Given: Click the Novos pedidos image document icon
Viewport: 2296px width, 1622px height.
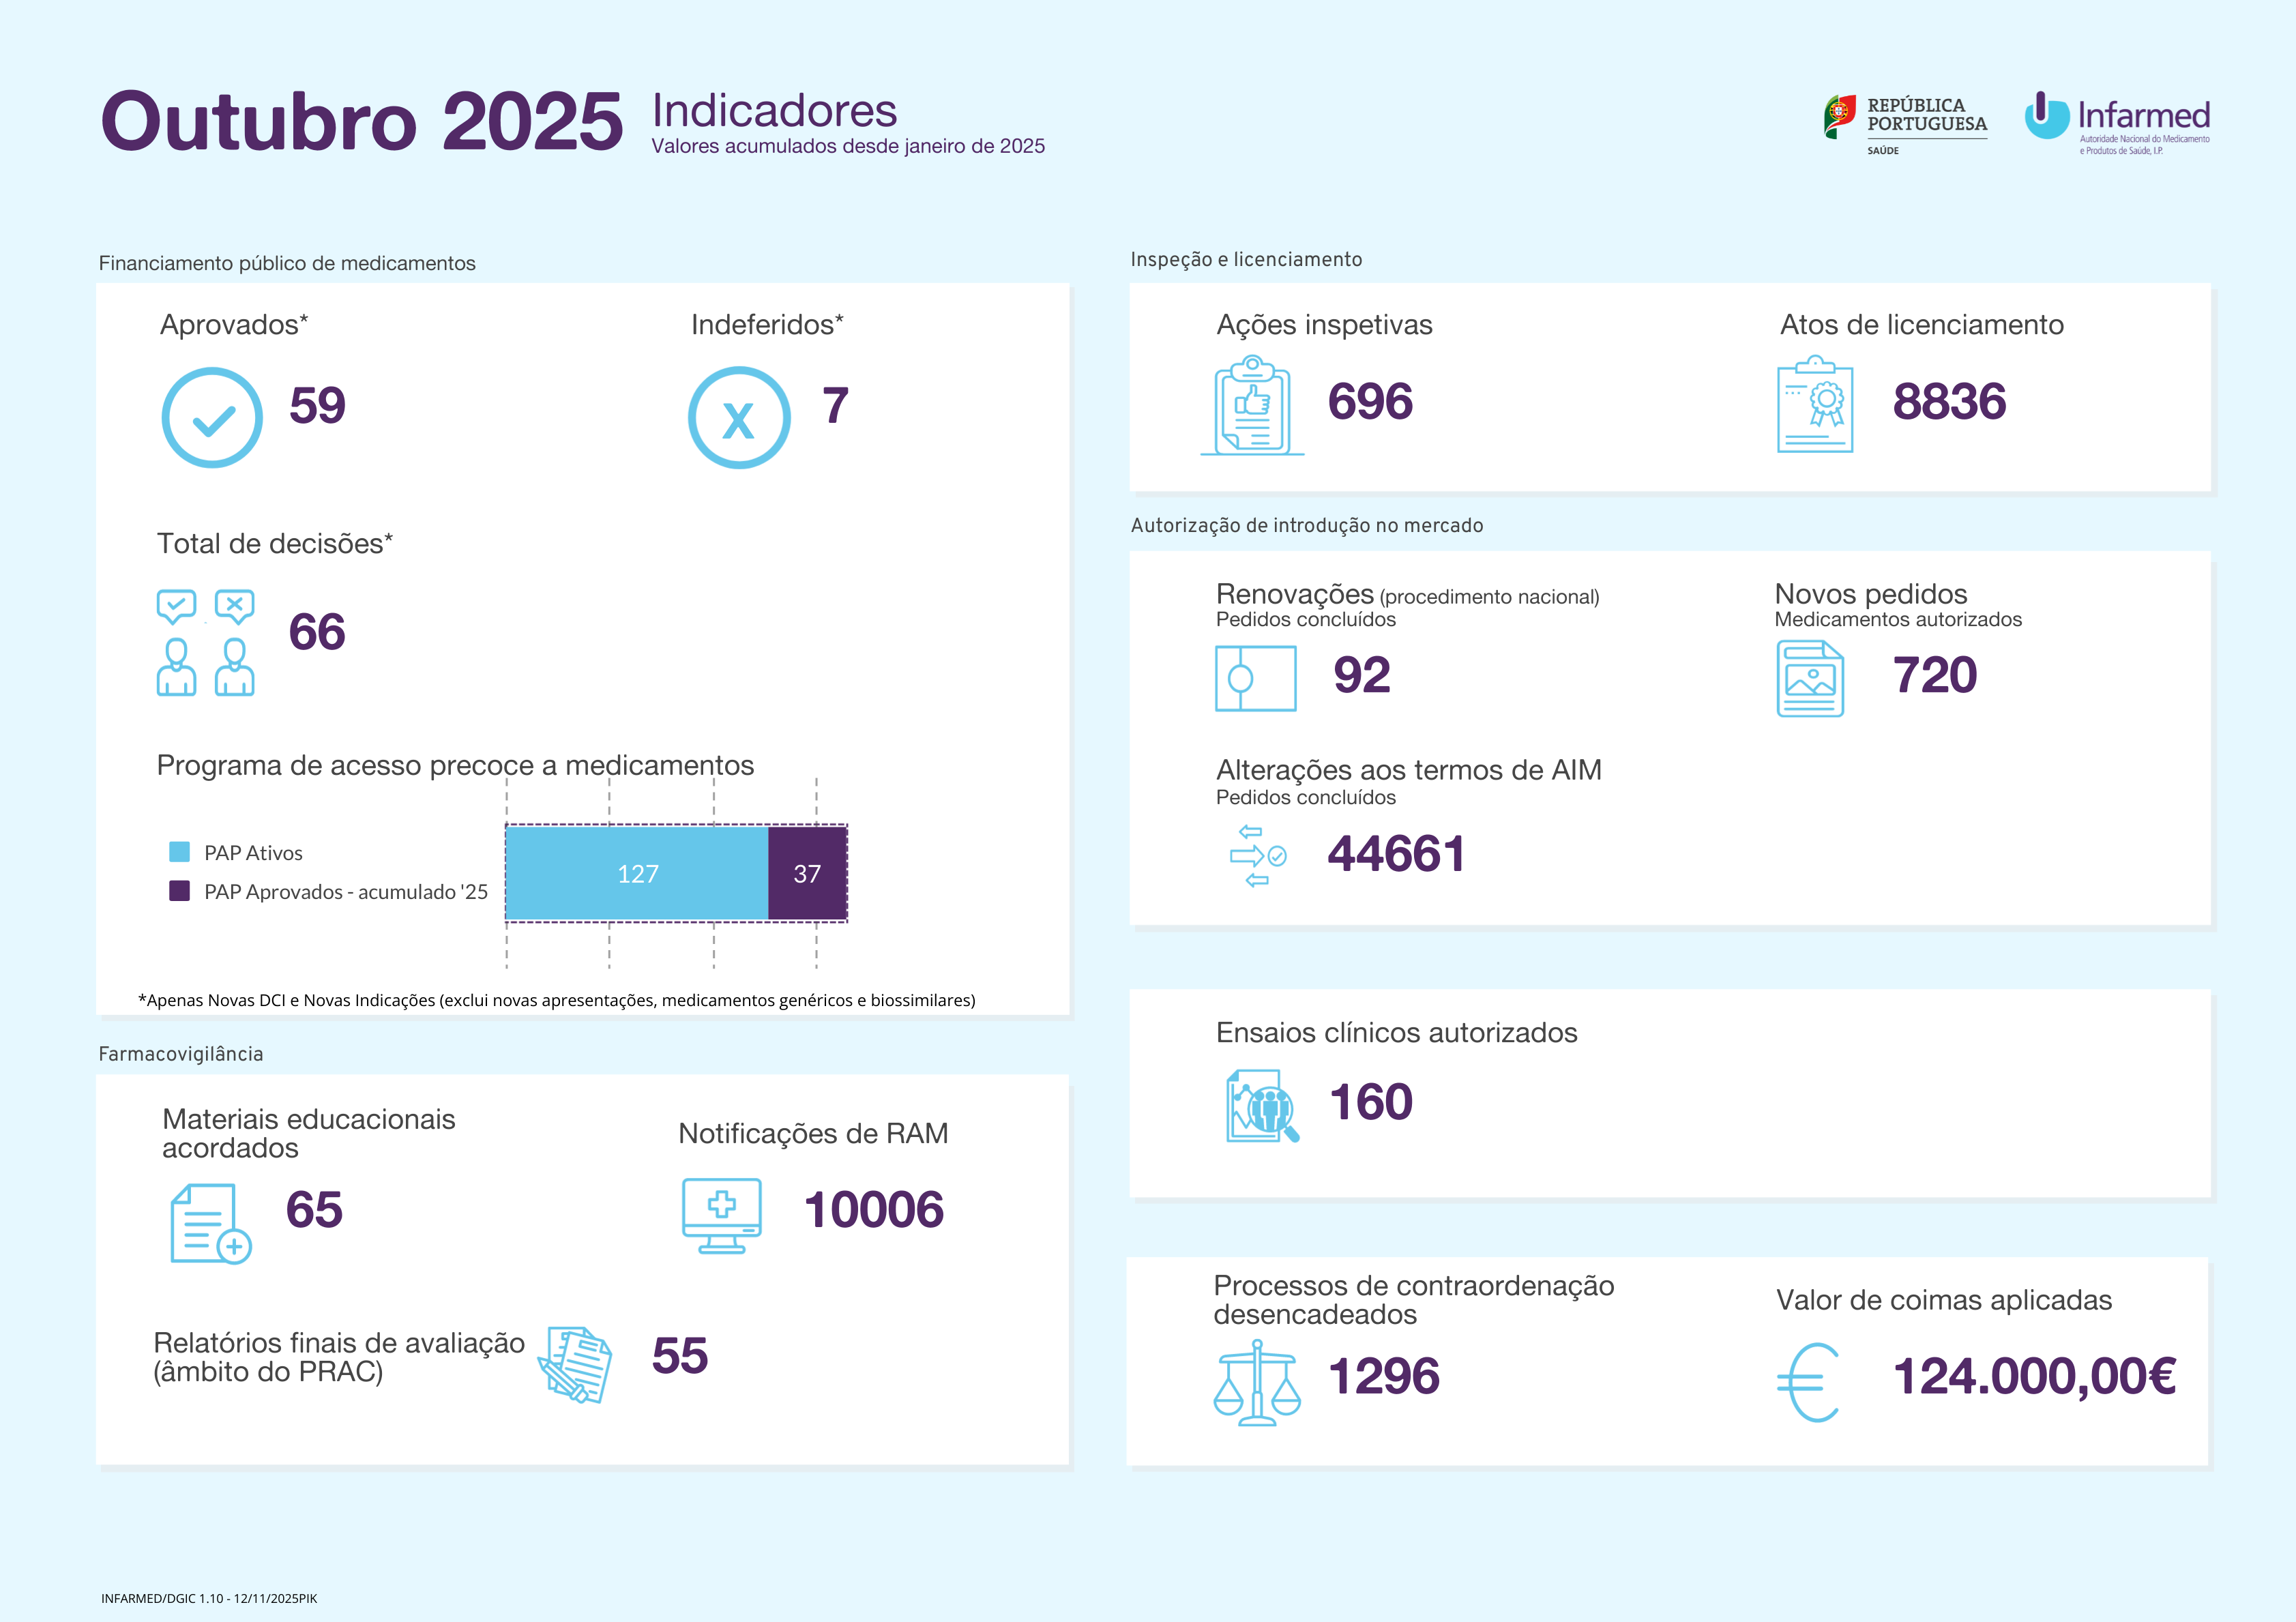Looking at the screenshot, I should click(x=1810, y=679).
